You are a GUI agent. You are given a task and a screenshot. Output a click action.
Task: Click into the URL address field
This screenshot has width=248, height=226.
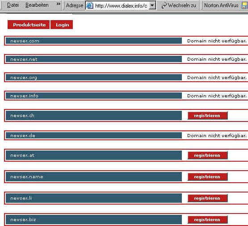pyautogui.click(x=121, y=6)
